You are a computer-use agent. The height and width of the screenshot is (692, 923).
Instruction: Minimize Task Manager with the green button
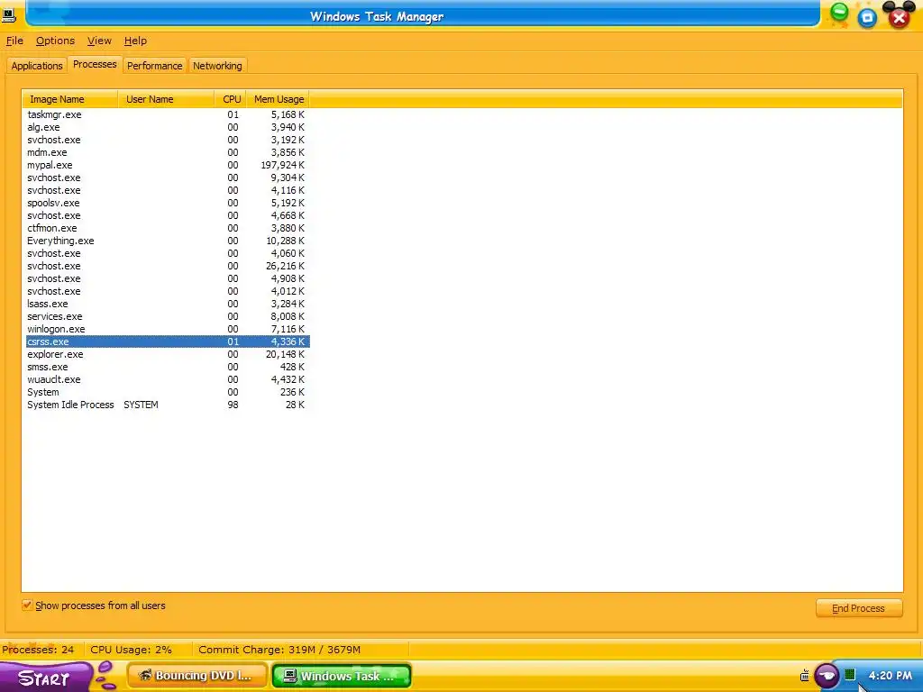839,12
